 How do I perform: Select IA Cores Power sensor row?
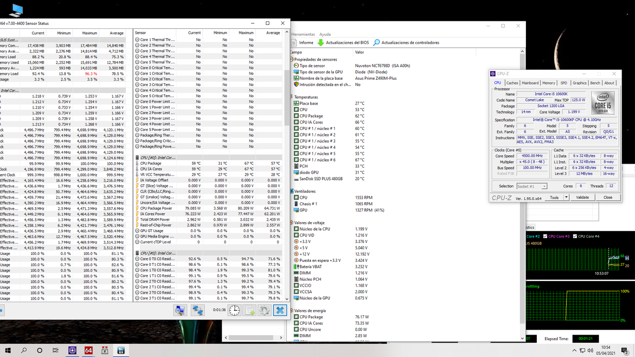[x=208, y=214]
